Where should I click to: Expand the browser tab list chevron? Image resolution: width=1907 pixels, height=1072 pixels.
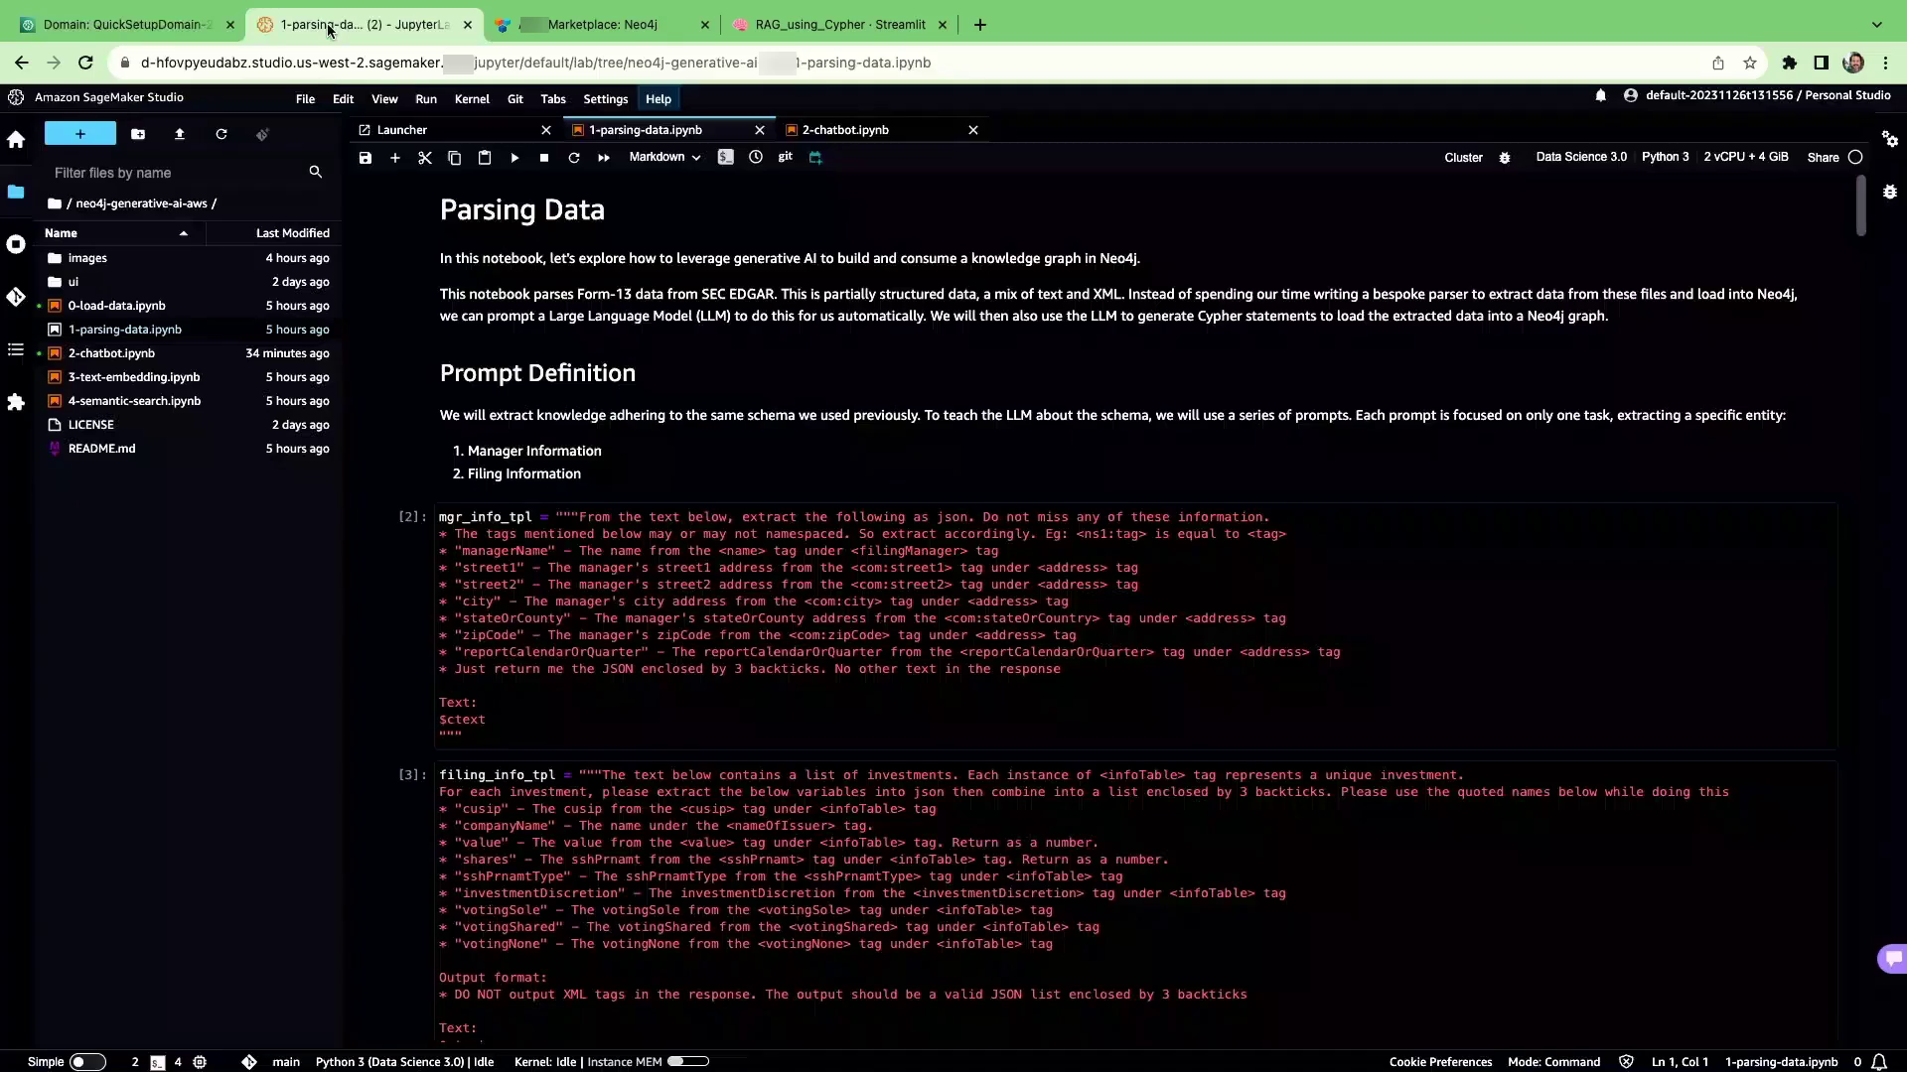coord(1876,25)
